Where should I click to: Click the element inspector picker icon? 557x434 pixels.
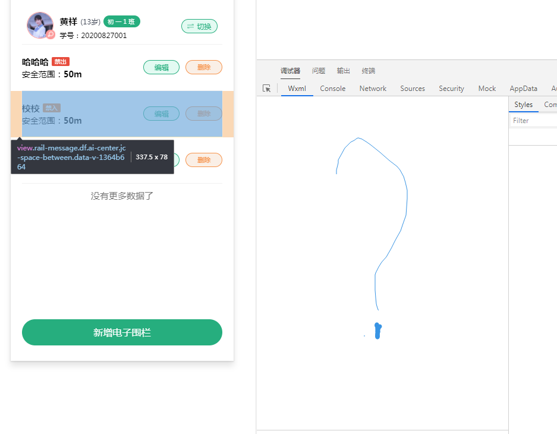click(x=266, y=88)
